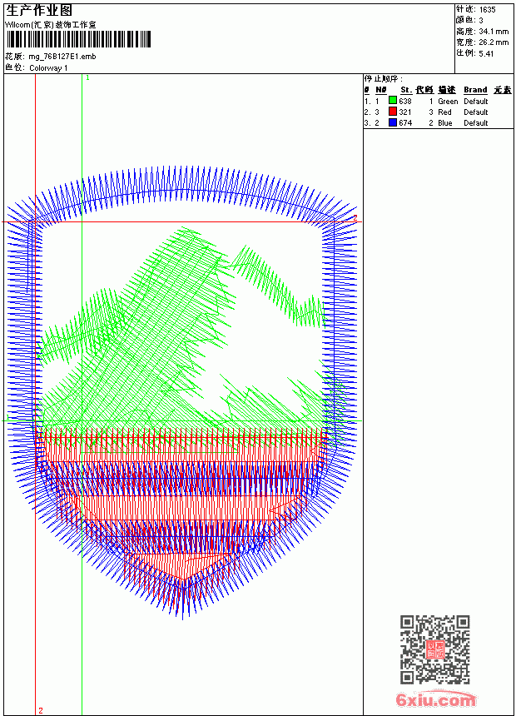This screenshot has width=516, height=716.
Task: Click the Colorway 1 label
Action: [x=48, y=68]
